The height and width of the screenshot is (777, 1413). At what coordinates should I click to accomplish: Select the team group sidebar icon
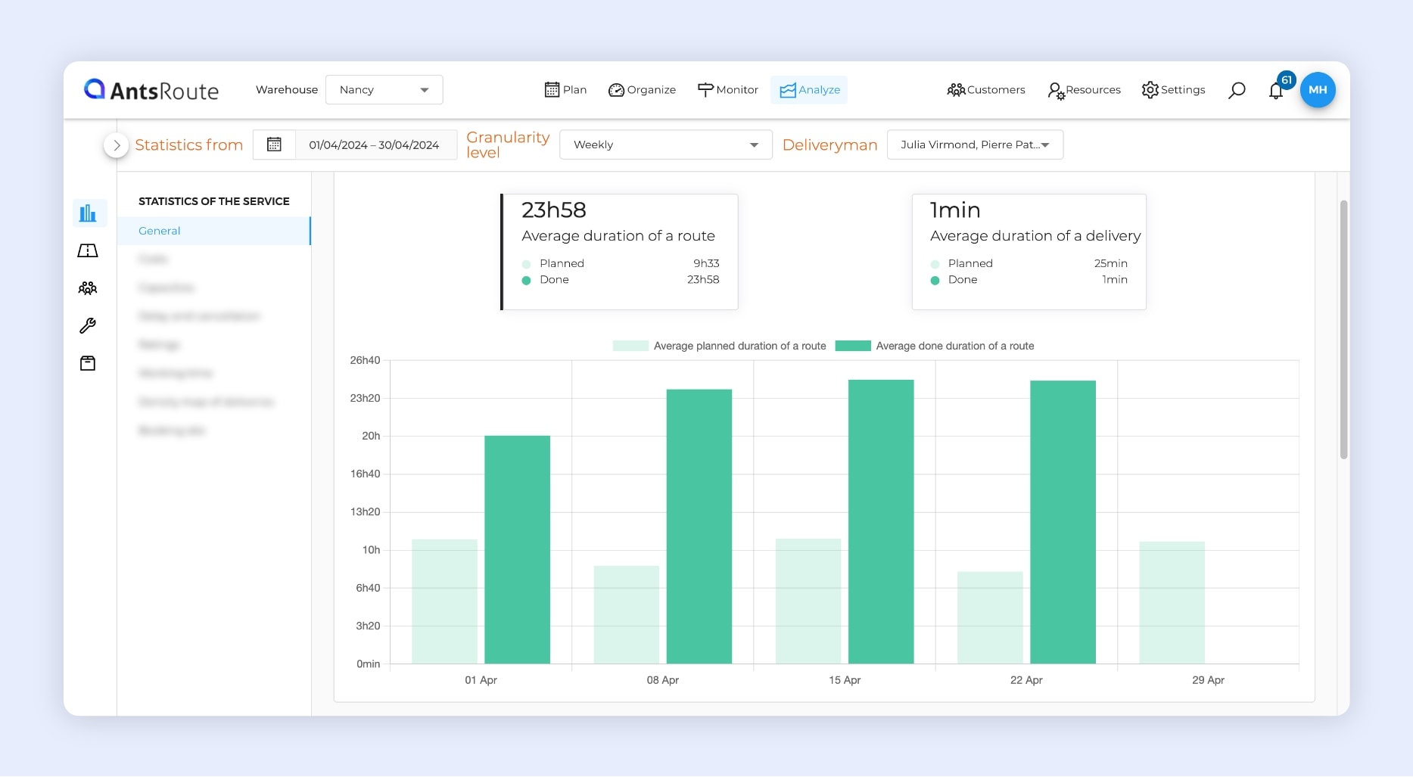88,288
